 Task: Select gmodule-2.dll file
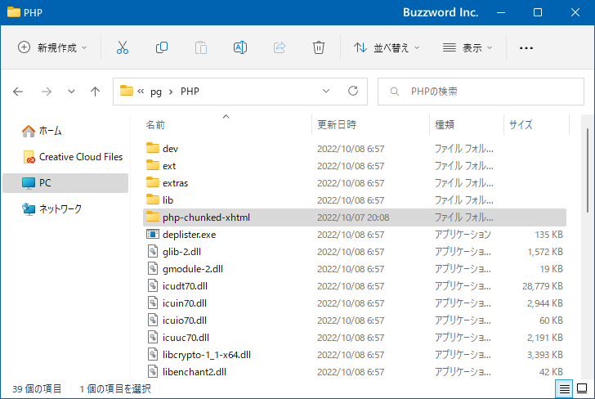coord(355,269)
